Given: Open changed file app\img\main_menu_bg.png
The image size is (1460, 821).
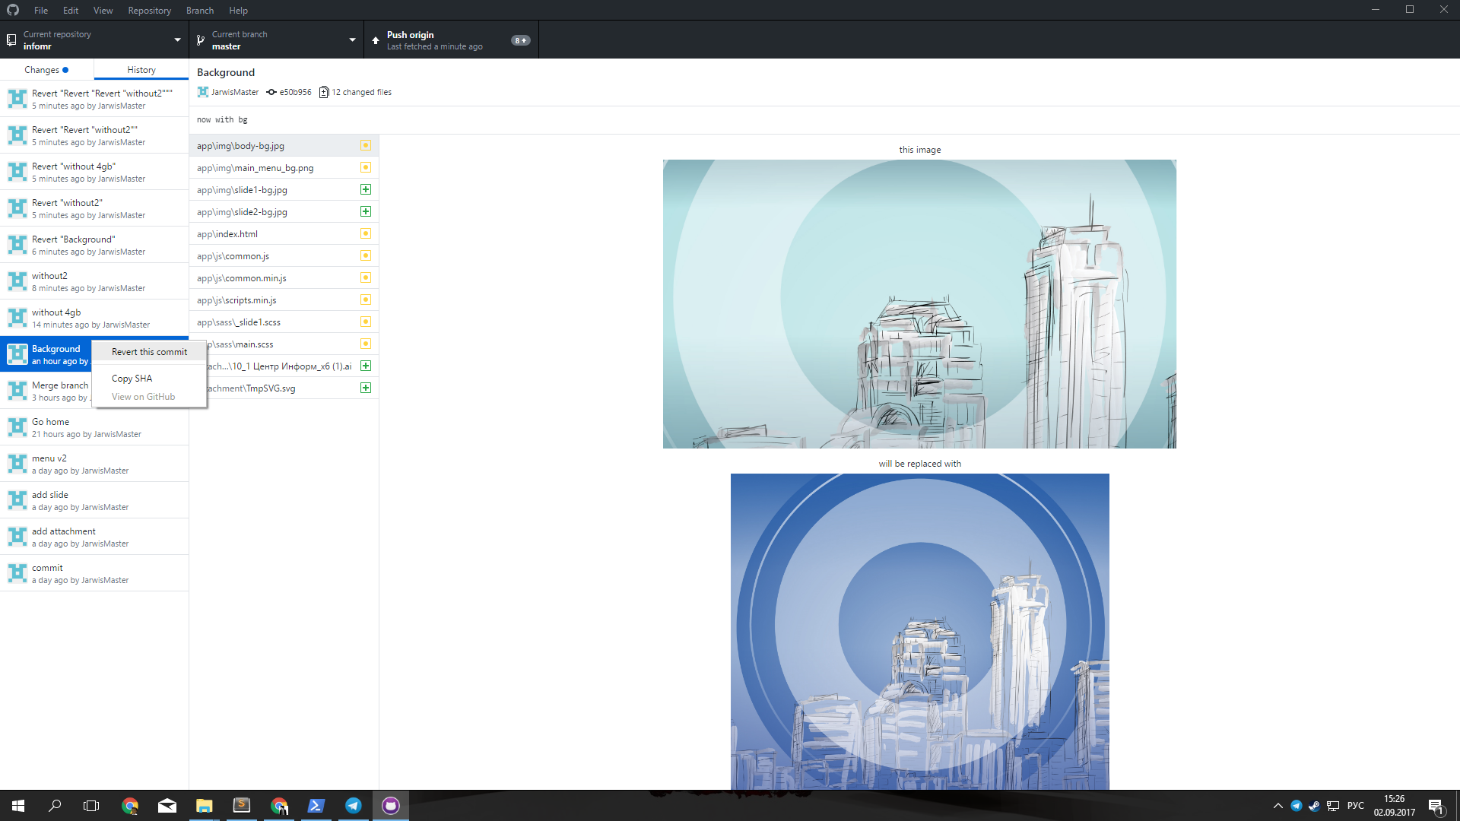Looking at the screenshot, I should (x=284, y=168).
